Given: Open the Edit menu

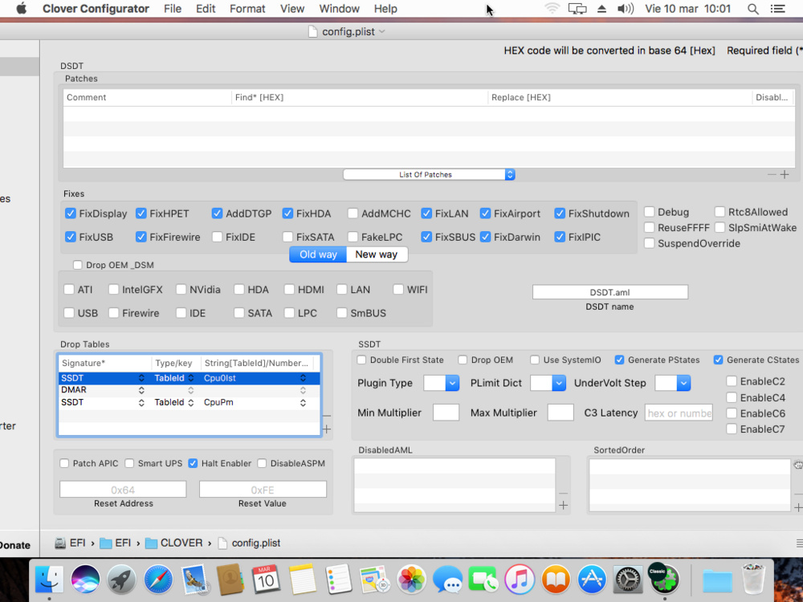Looking at the screenshot, I should (206, 9).
